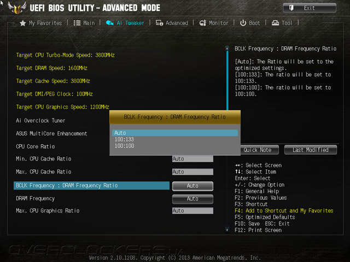Click the star icon beside My Favorites
Screen dimensions: 350x262
click(23, 23)
